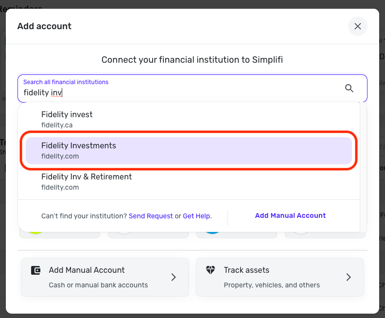Click the Track assets card title

coord(246,270)
